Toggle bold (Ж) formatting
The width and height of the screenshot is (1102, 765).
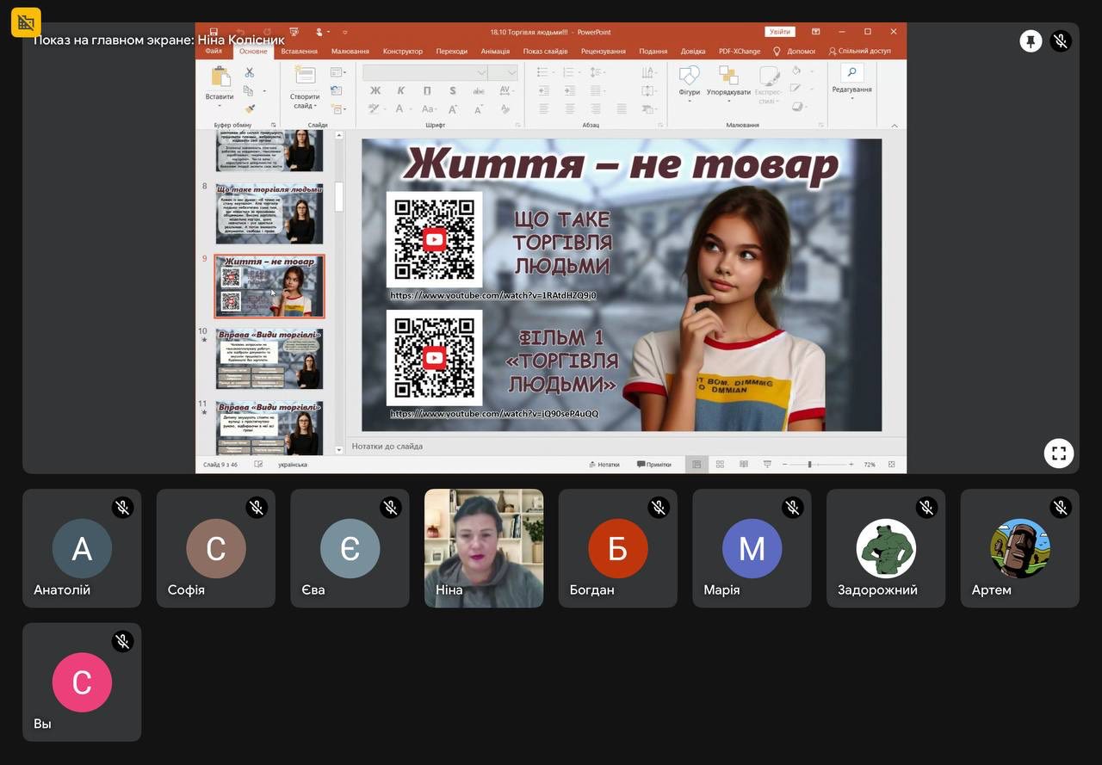[375, 90]
